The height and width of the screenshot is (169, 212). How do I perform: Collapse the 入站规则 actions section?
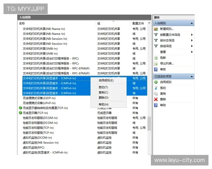(192, 23)
